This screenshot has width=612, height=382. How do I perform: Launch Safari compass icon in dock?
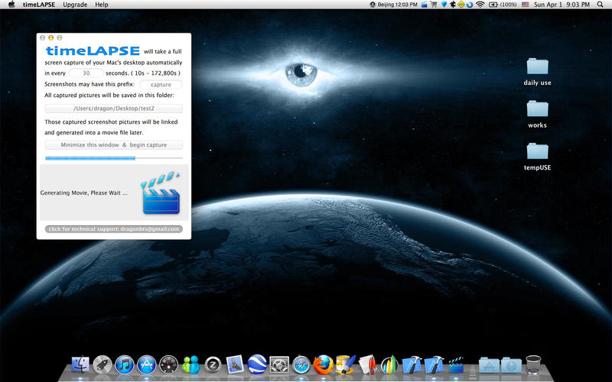pyautogui.click(x=301, y=365)
